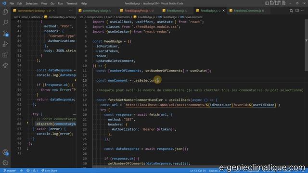
Task: Open the Terminal menu
Action: coord(72,3)
